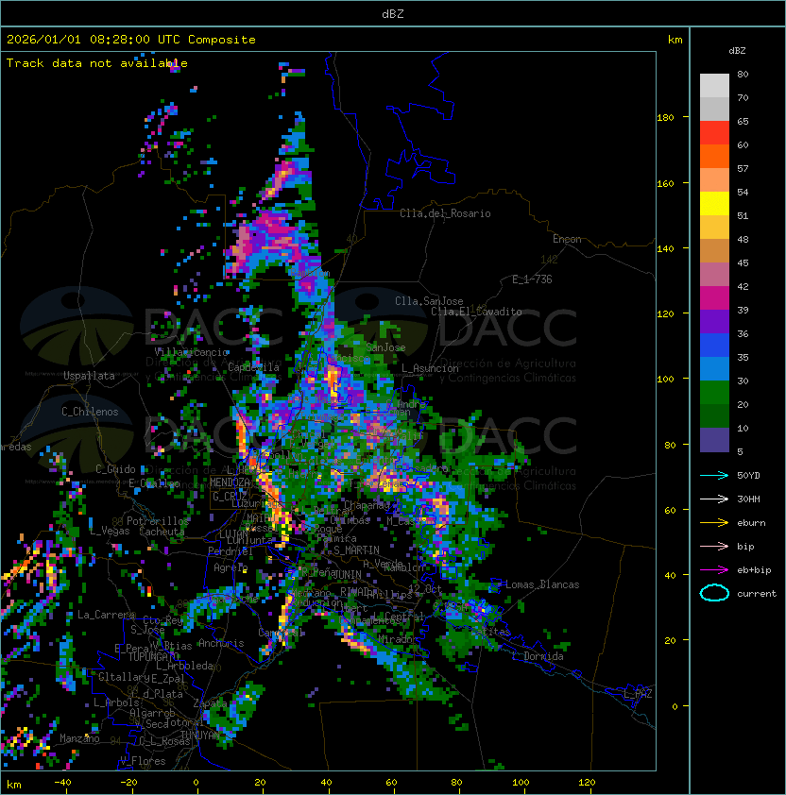The image size is (786, 795).
Task: Click the 'C_Chilenos' map label
Action: tap(90, 412)
